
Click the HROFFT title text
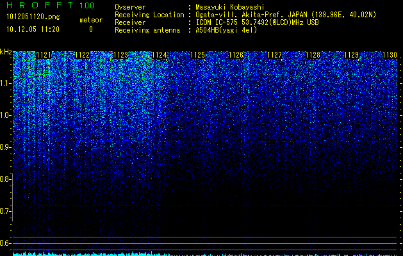40,5
